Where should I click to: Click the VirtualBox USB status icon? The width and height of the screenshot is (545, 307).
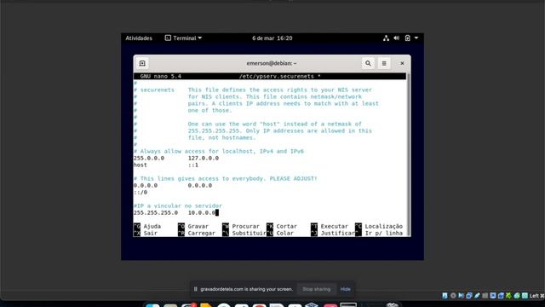tap(477, 296)
